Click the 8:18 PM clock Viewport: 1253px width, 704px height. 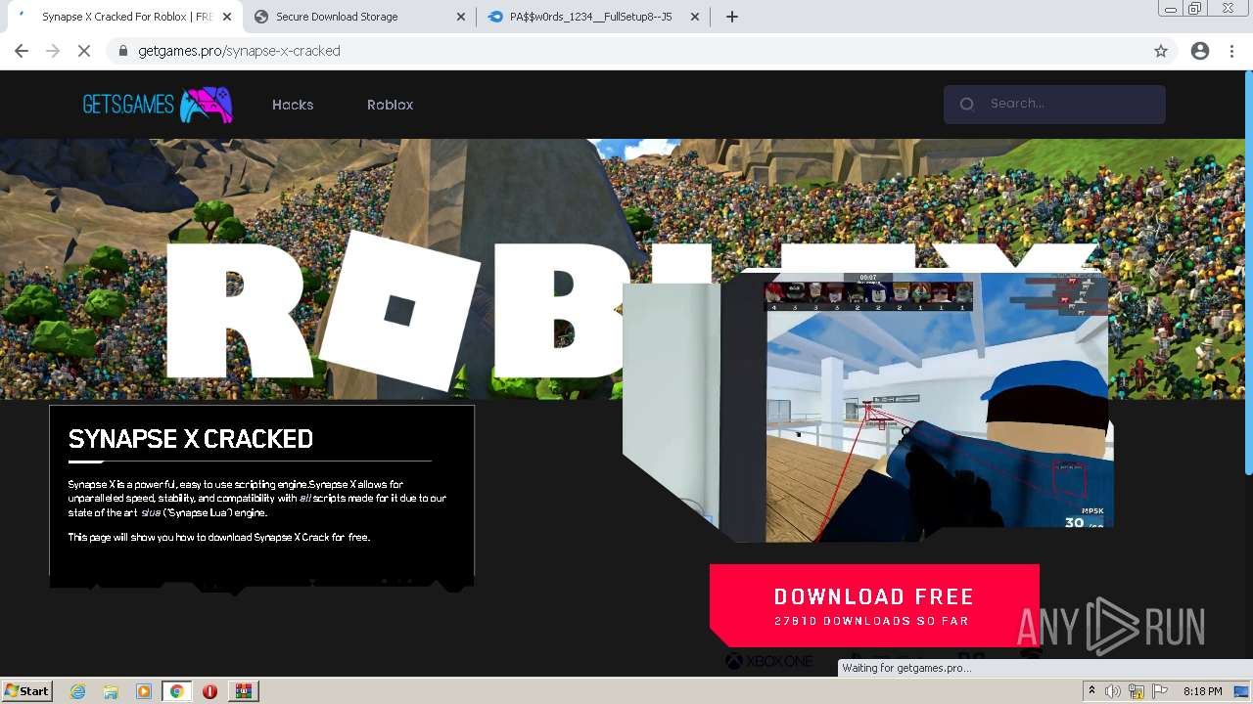1202,691
